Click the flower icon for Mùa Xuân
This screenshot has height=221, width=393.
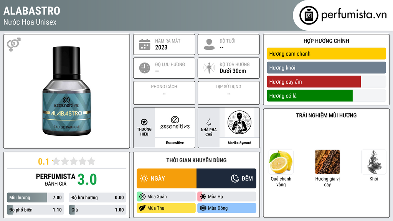tap(142, 197)
